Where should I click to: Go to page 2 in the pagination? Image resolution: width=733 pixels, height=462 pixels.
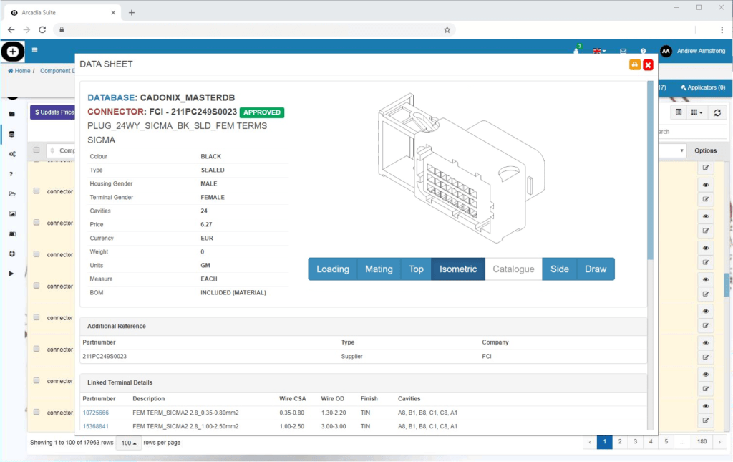[620, 442]
